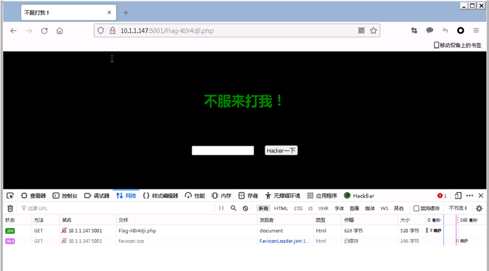Open the FaviconLoader.jsm initiator link
Screen dimensions: 489x271
(x=284, y=241)
